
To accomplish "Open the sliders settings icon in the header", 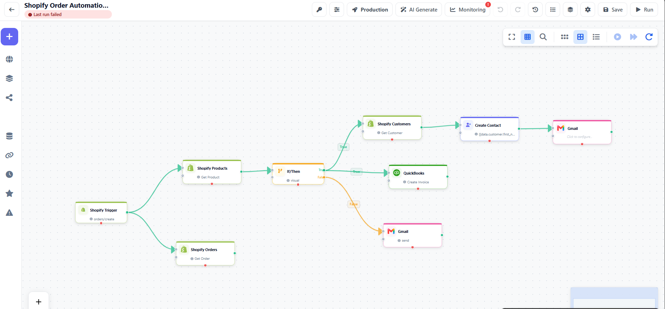I will pos(337,9).
